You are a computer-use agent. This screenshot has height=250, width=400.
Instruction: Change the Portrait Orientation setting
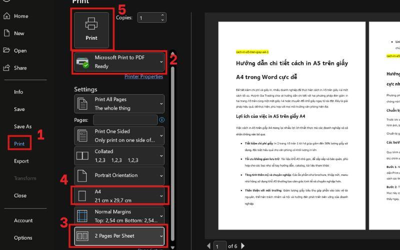pyautogui.click(x=119, y=175)
